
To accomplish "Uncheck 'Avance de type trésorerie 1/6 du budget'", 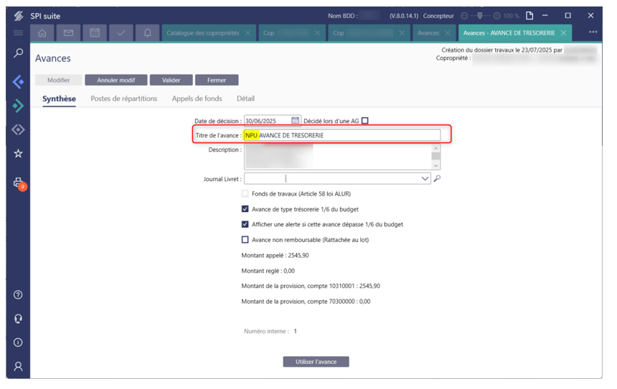I will click(x=245, y=209).
